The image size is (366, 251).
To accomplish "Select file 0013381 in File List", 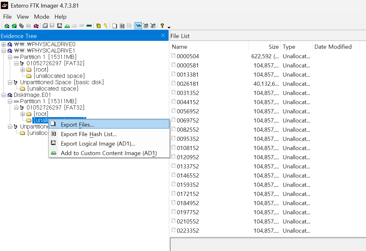I will coord(188,75).
